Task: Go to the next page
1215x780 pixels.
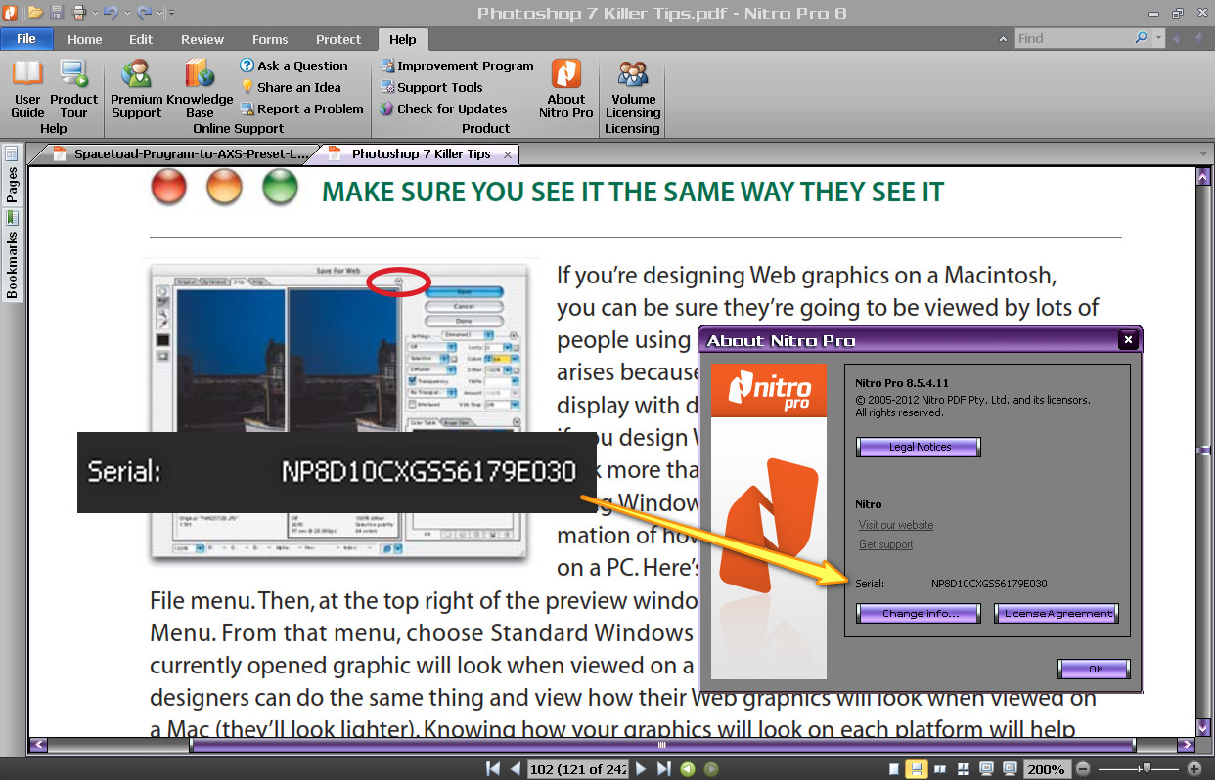Action: click(641, 769)
